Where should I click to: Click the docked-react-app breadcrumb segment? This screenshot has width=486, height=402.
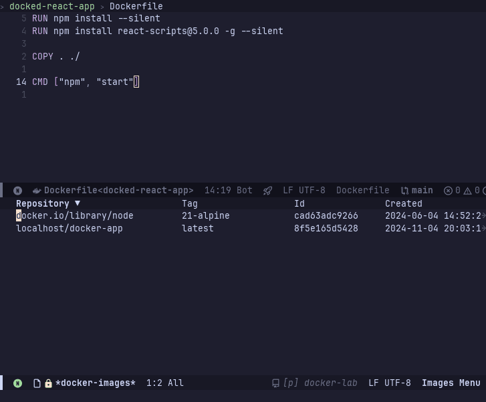(52, 6)
